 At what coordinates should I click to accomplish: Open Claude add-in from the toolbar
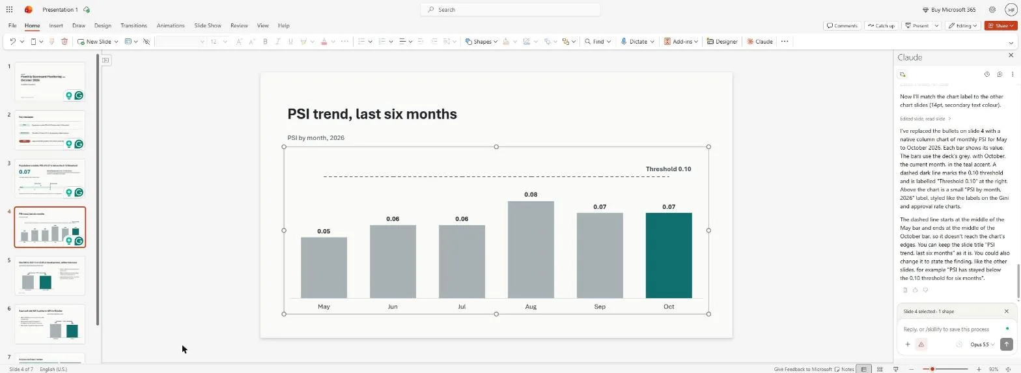(x=759, y=42)
